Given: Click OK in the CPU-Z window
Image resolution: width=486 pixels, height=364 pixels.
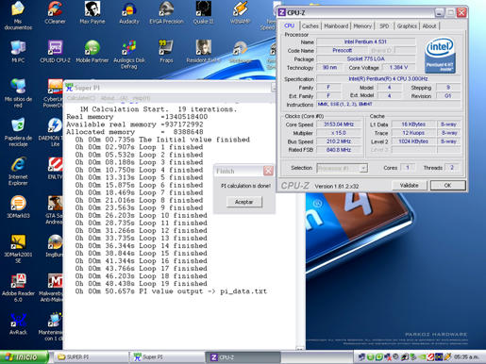Looking at the screenshot, I should pyautogui.click(x=447, y=186).
